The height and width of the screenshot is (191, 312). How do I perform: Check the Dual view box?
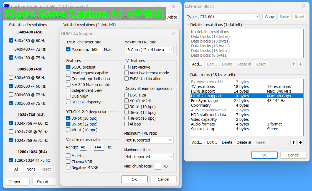click(x=68, y=96)
